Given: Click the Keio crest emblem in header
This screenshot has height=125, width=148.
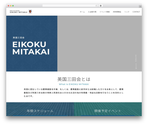Looking at the screenshot, I should click(x=30, y=12).
